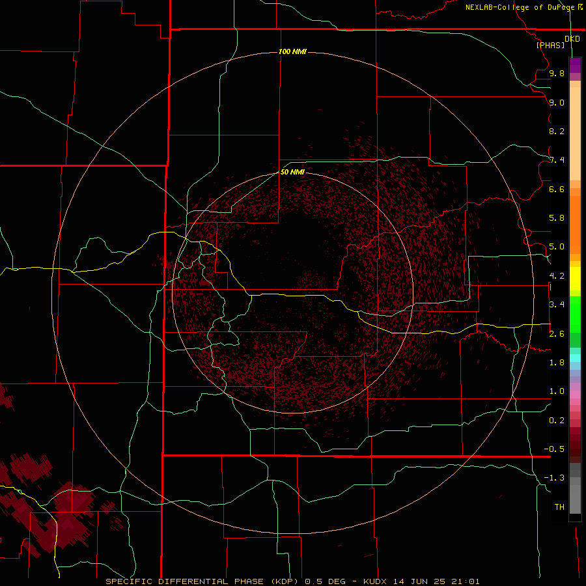Screen dimensions: 586x586
Task: Pick the pink swatch in the color bar
Action: 575,395
